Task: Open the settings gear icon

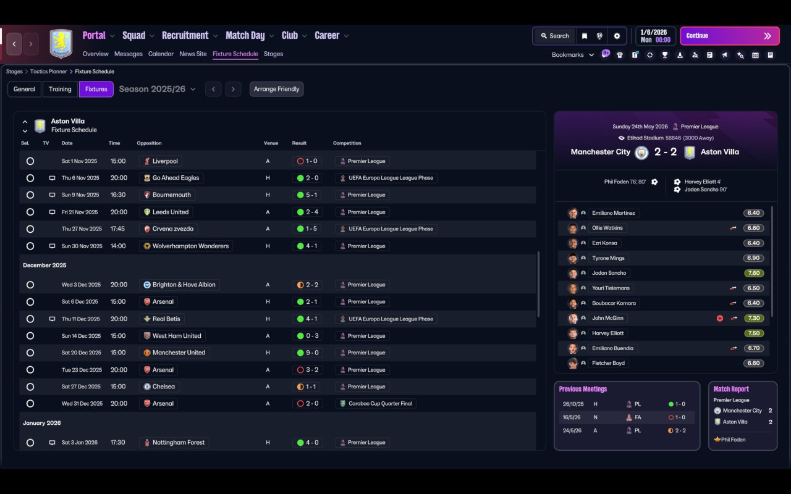Action: click(x=617, y=36)
